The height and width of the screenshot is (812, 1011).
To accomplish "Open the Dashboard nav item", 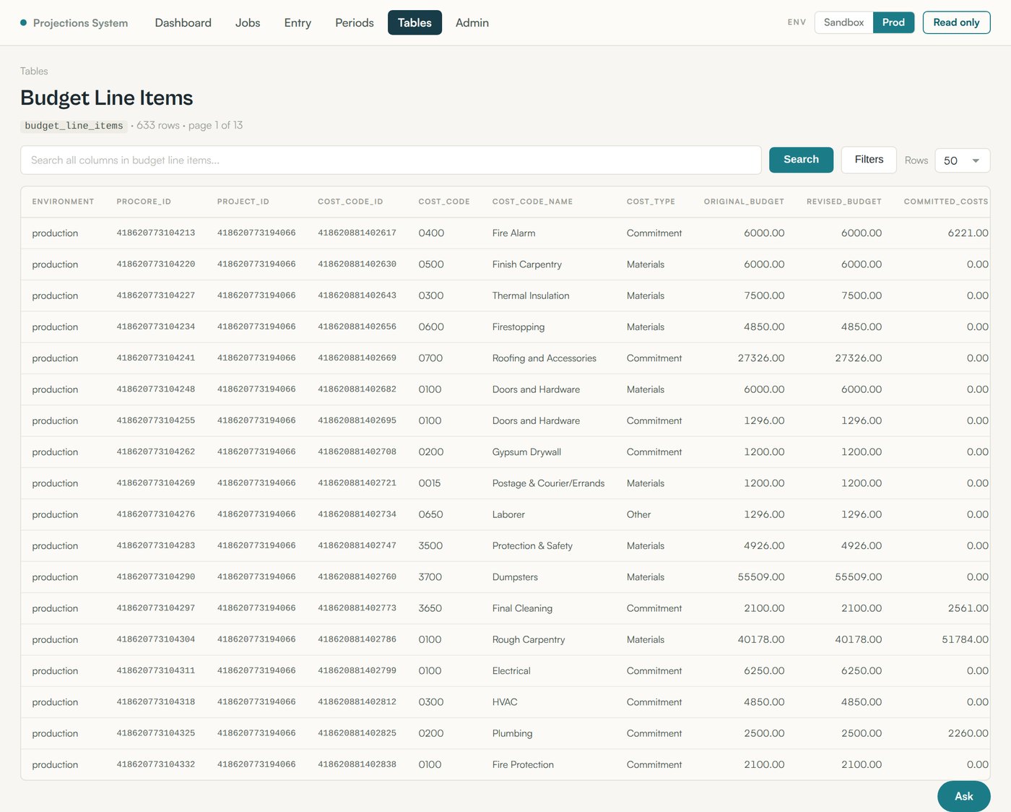I will pyautogui.click(x=183, y=22).
